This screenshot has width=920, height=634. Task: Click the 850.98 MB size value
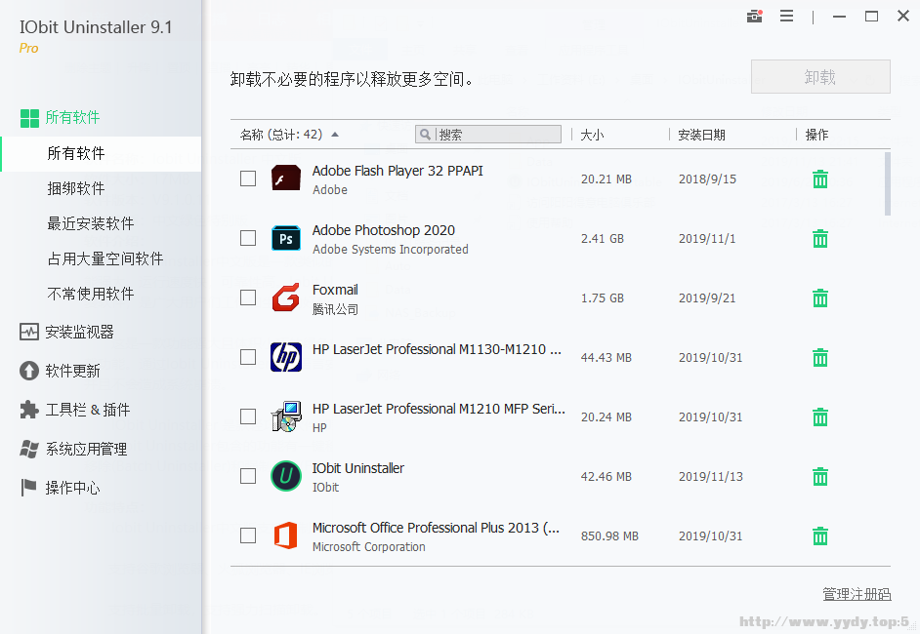click(609, 536)
